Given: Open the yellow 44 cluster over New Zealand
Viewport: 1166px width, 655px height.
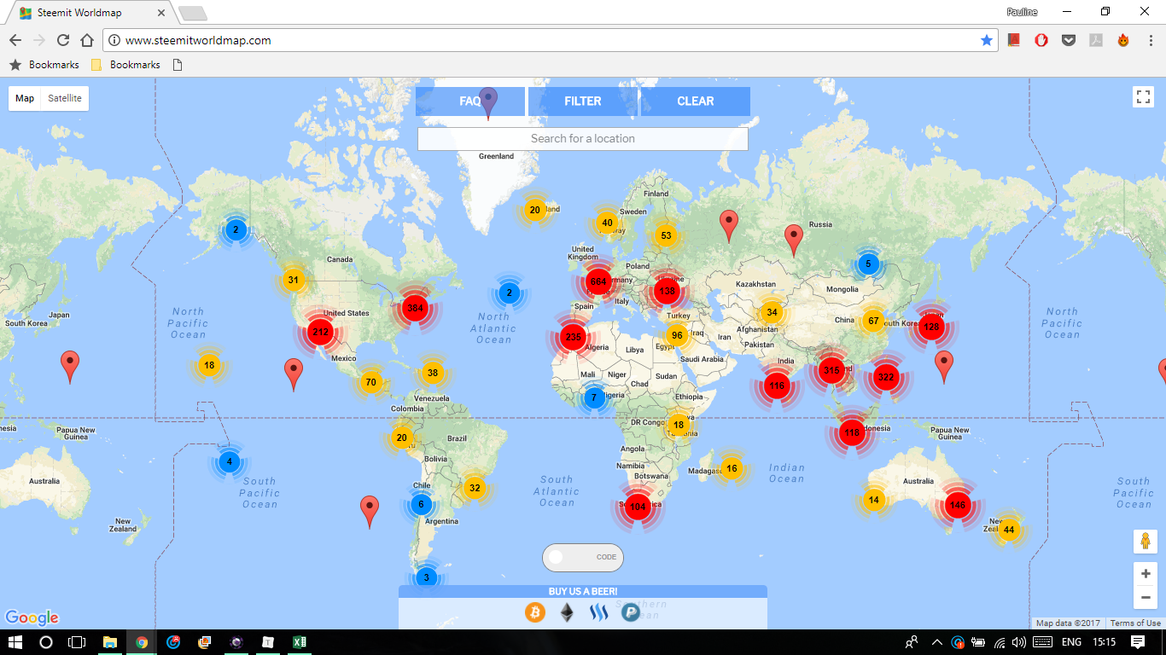Looking at the screenshot, I should coord(1009,530).
